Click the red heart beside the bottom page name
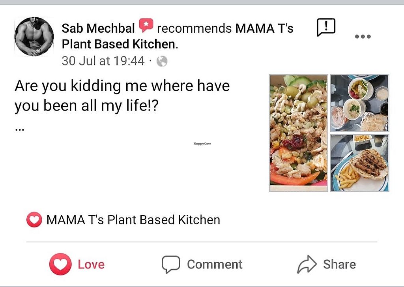The image size is (404, 287). coord(34,220)
